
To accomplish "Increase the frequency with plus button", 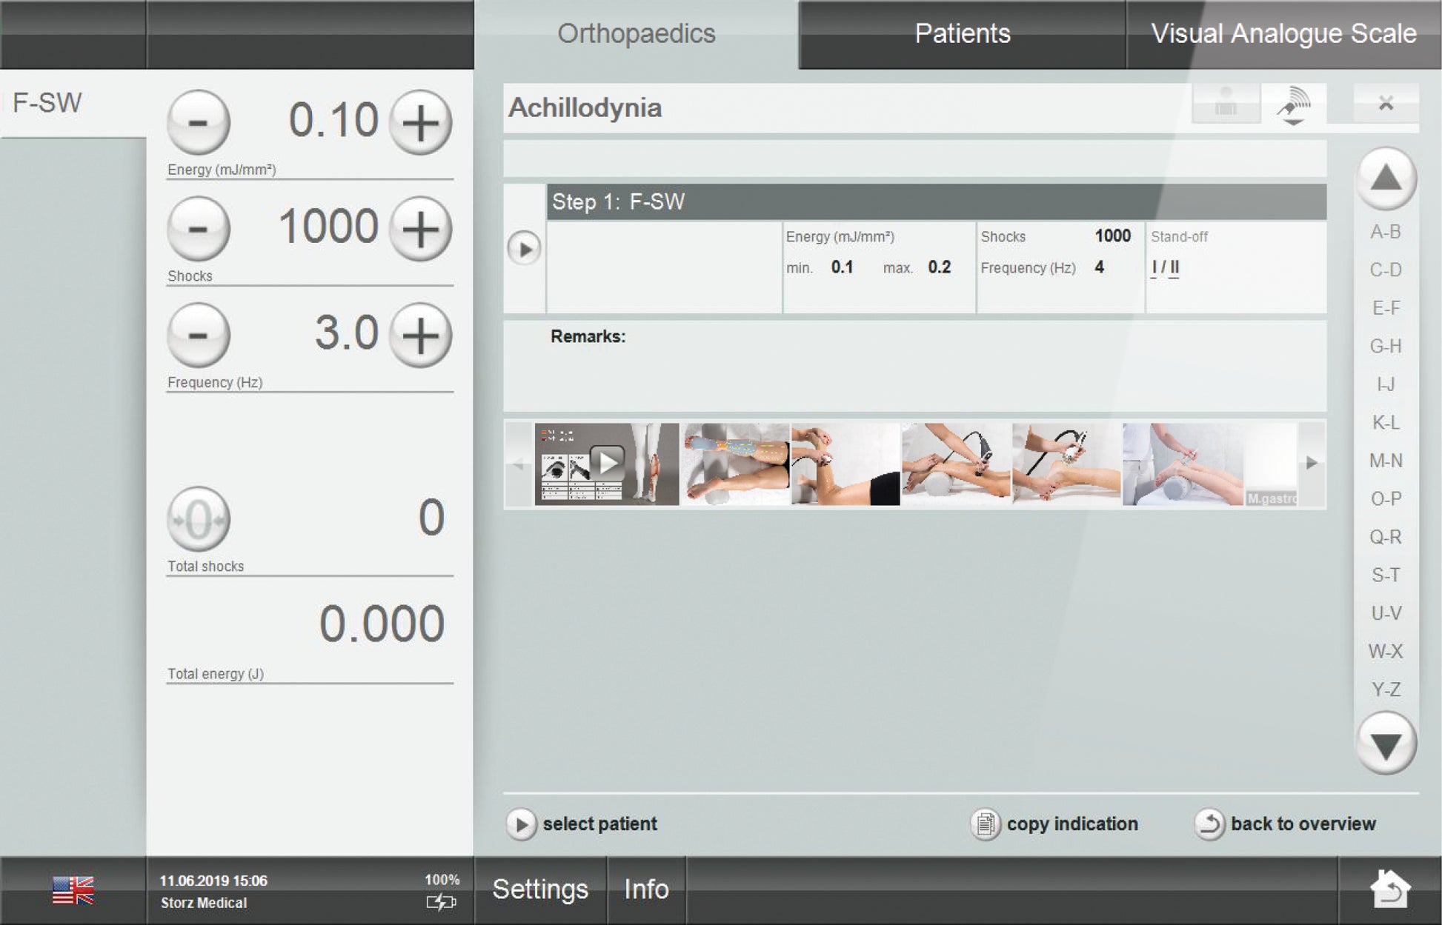I will point(420,335).
